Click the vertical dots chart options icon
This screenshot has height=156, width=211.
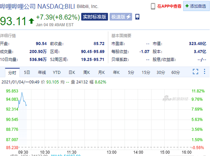coord(205,72)
